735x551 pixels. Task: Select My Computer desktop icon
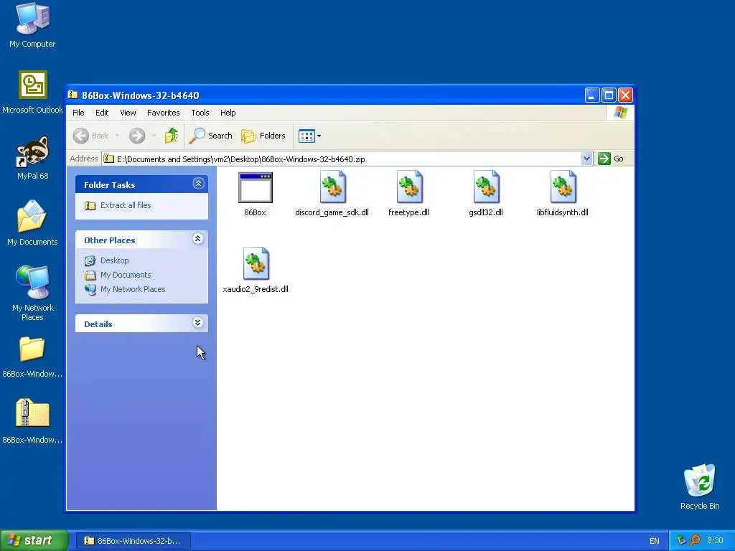[32, 25]
